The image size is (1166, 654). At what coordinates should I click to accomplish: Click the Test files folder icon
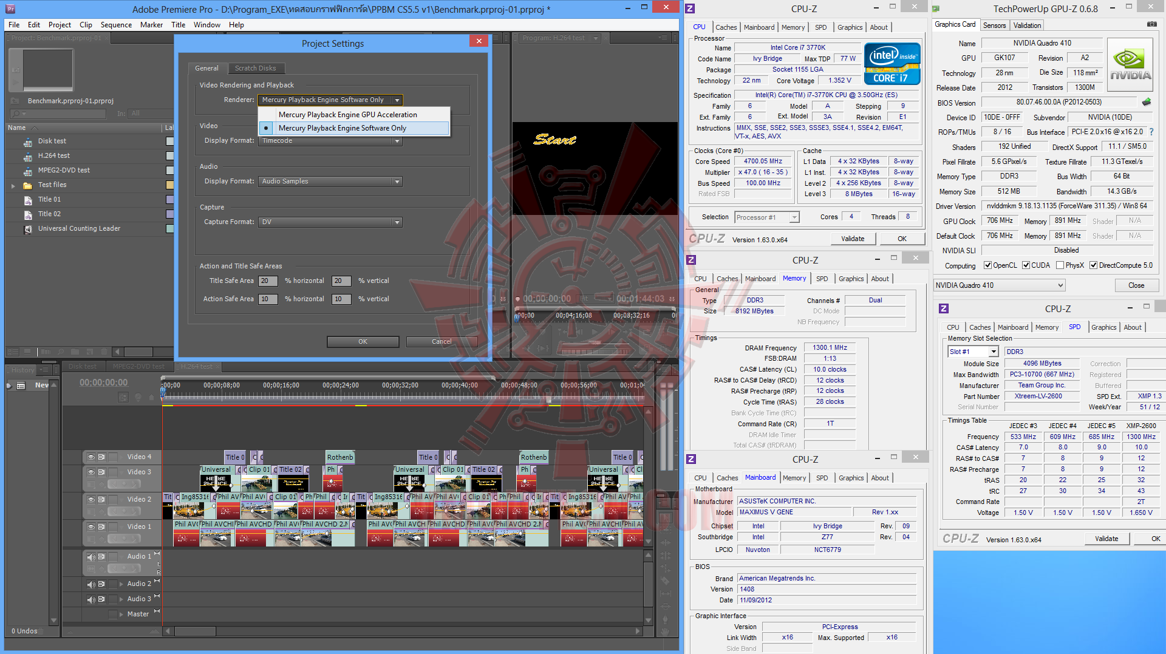[28, 185]
